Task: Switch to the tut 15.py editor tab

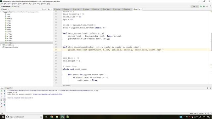Action: 117,9
